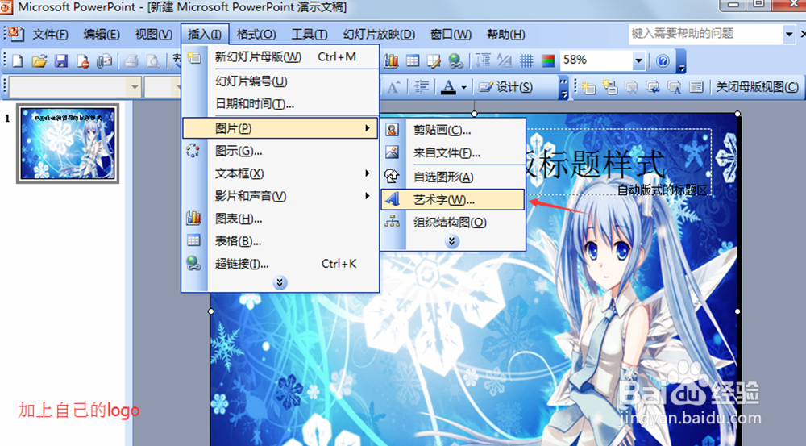The width and height of the screenshot is (806, 446).
Task: Click the E-mail as attachment icon
Action: click(x=104, y=61)
